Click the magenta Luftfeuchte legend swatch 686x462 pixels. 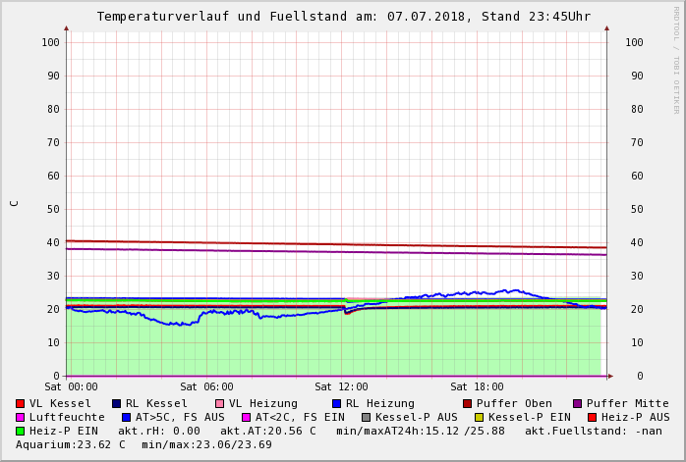click(x=21, y=417)
